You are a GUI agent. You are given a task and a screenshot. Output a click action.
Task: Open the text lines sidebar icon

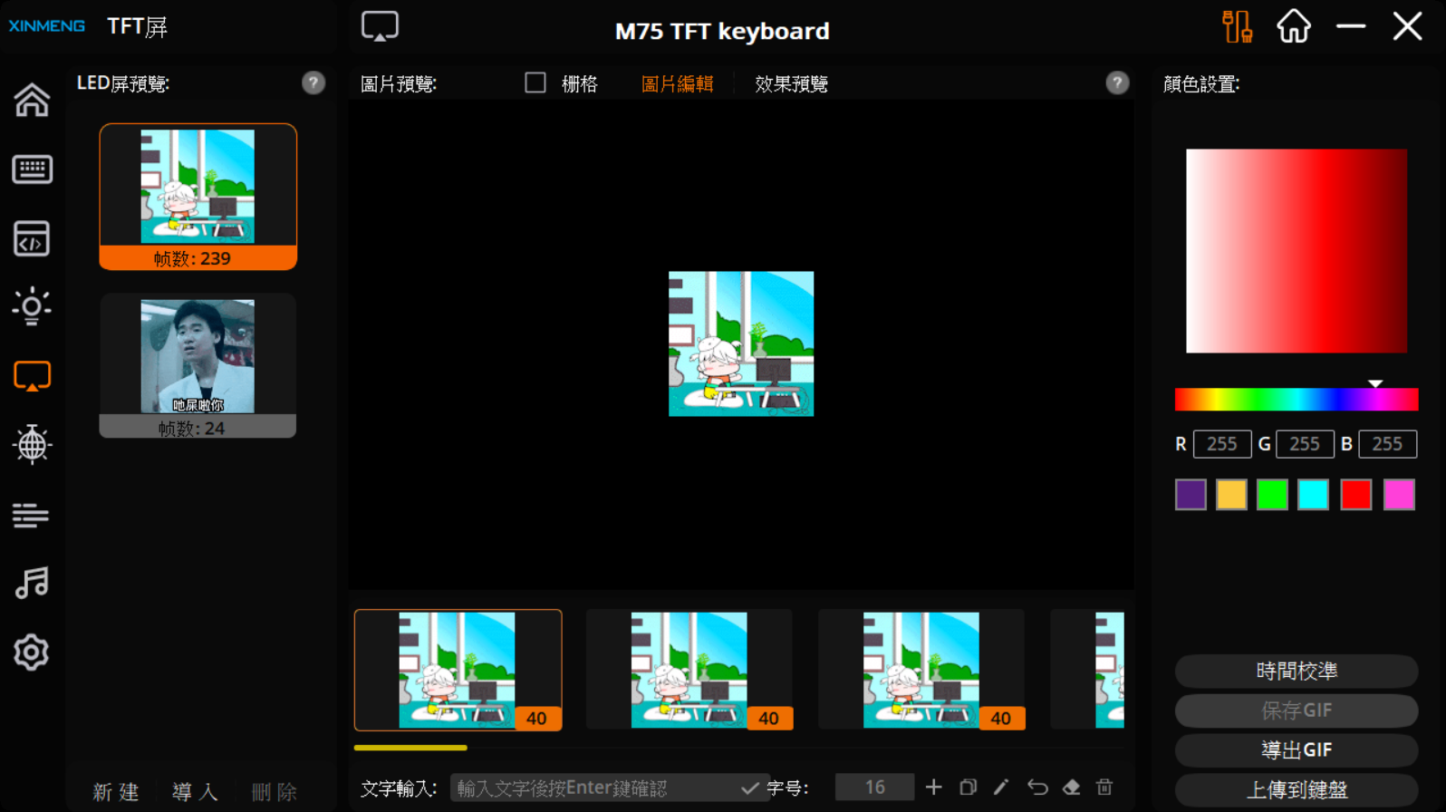pos(31,515)
